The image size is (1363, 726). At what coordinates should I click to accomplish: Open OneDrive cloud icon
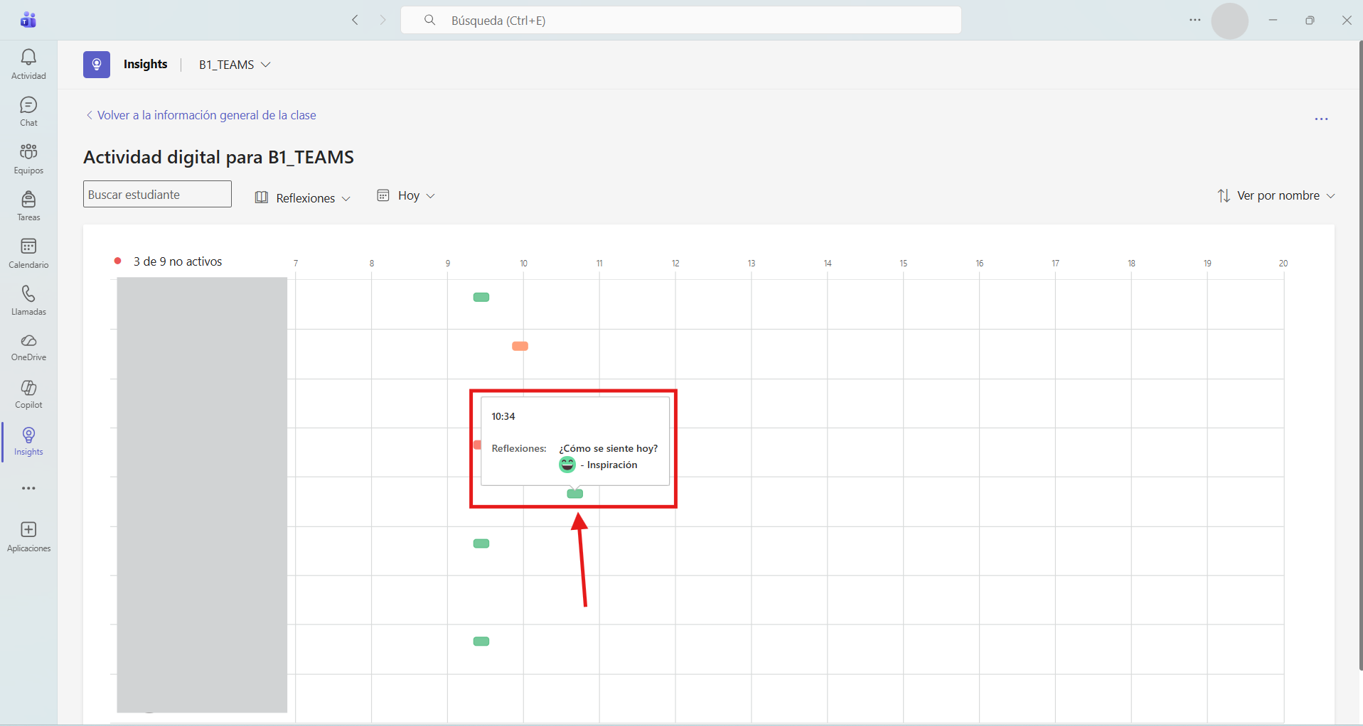coord(28,341)
